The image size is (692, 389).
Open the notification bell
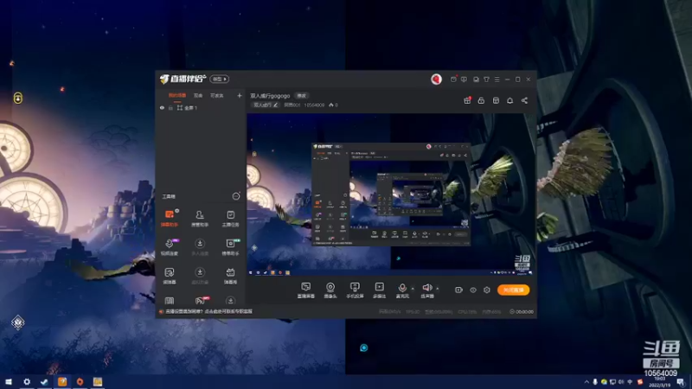pyautogui.click(x=509, y=100)
